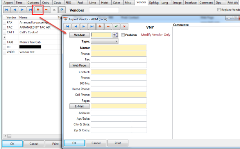Cancel edit with red X icon

[x=124, y=27]
